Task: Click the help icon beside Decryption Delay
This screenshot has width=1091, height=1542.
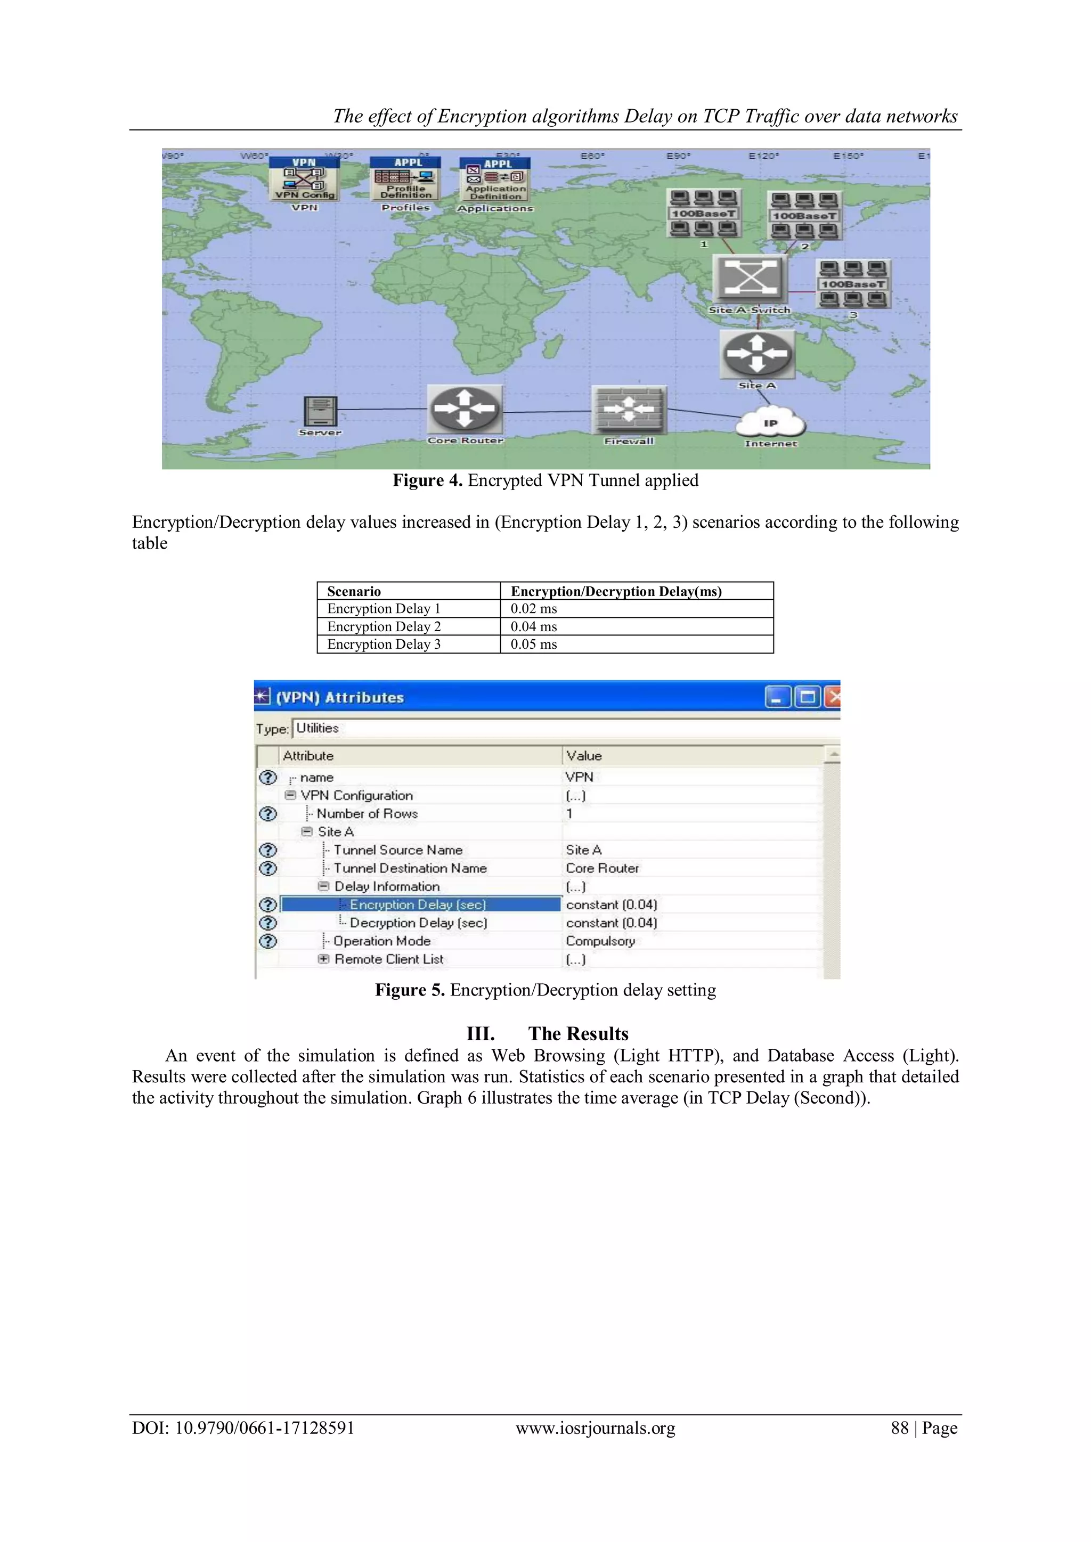Action: point(268,923)
